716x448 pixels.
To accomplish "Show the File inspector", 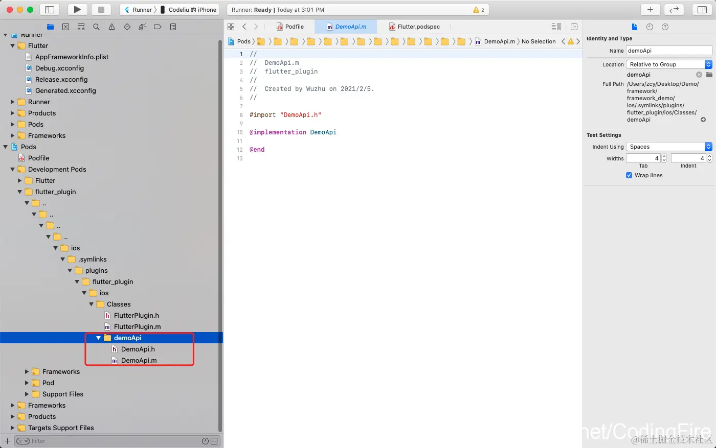I will pyautogui.click(x=635, y=27).
